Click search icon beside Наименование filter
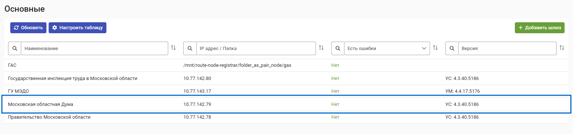The height and width of the screenshot is (134, 573). pyautogui.click(x=15, y=48)
